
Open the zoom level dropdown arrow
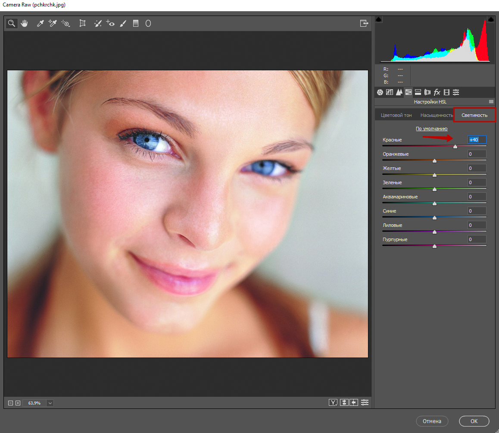click(50, 403)
